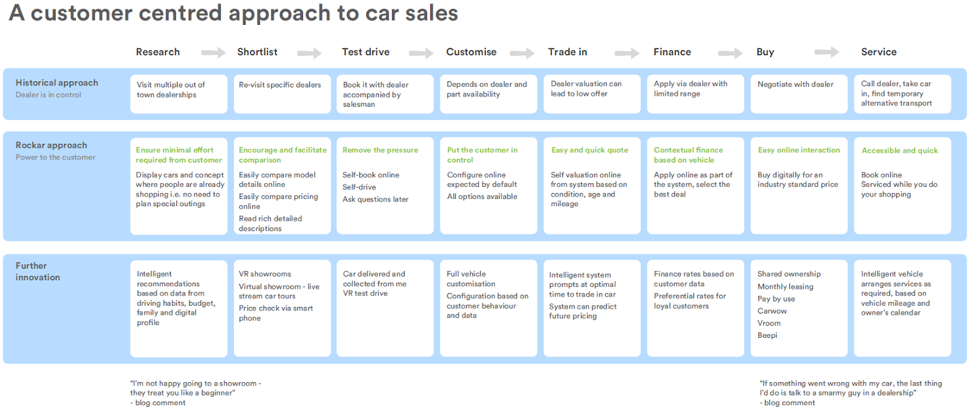Select the Service stage heading
Image resolution: width=972 pixels, height=413 pixels.
click(x=878, y=52)
